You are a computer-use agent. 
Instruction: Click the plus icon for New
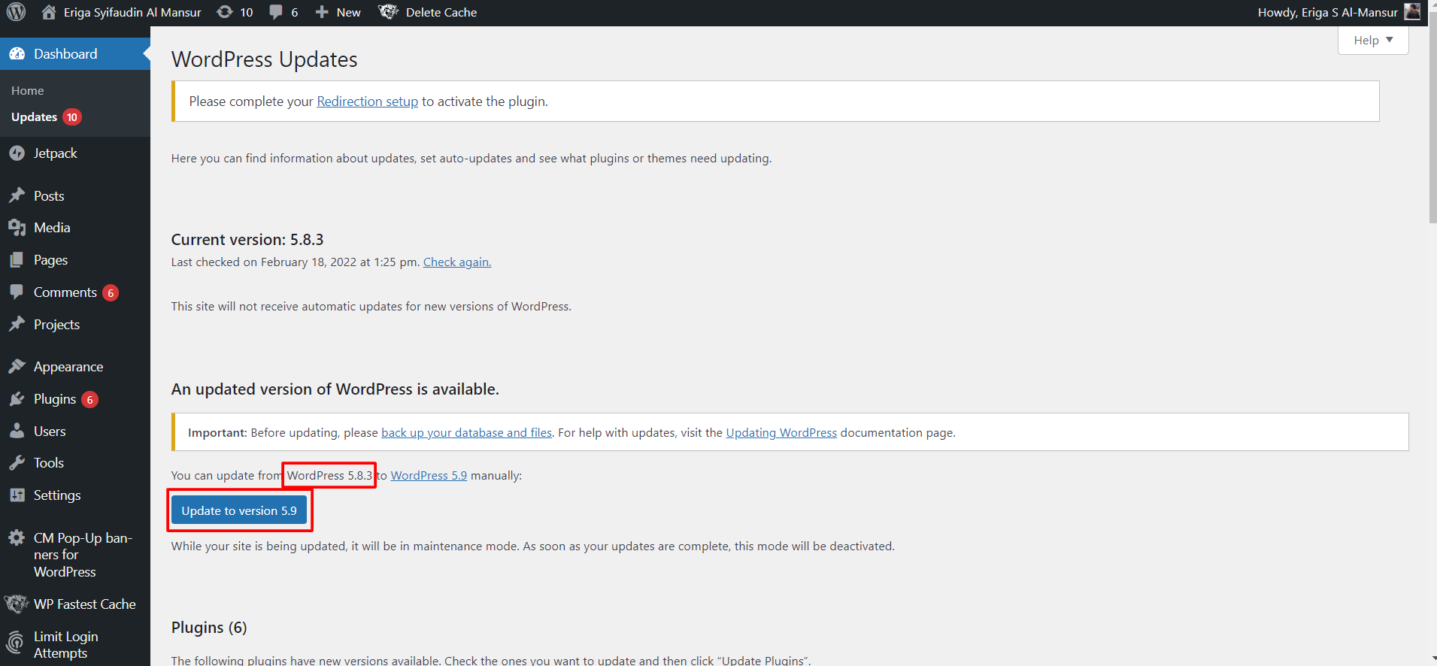click(322, 12)
